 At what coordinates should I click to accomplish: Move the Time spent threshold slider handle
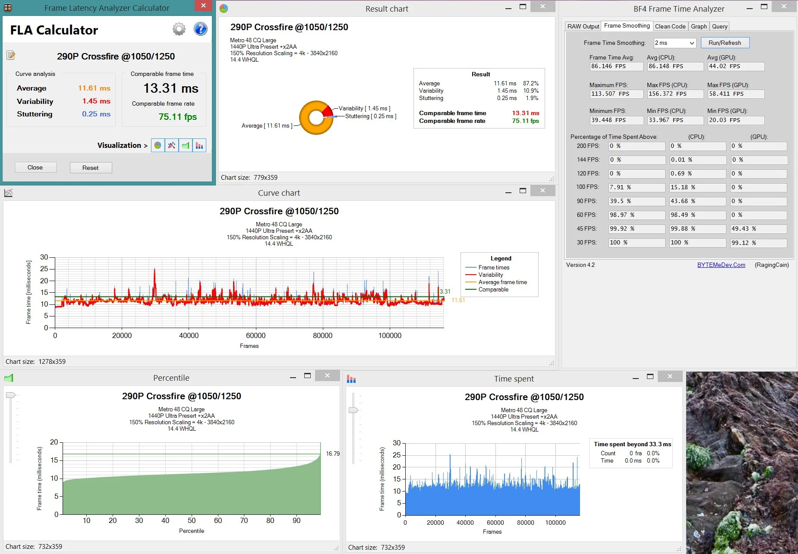pyautogui.click(x=353, y=410)
